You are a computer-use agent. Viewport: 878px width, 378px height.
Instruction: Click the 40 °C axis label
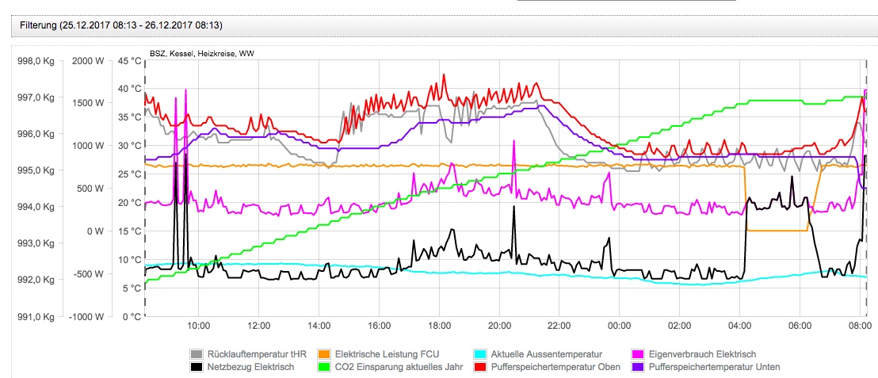click(129, 89)
